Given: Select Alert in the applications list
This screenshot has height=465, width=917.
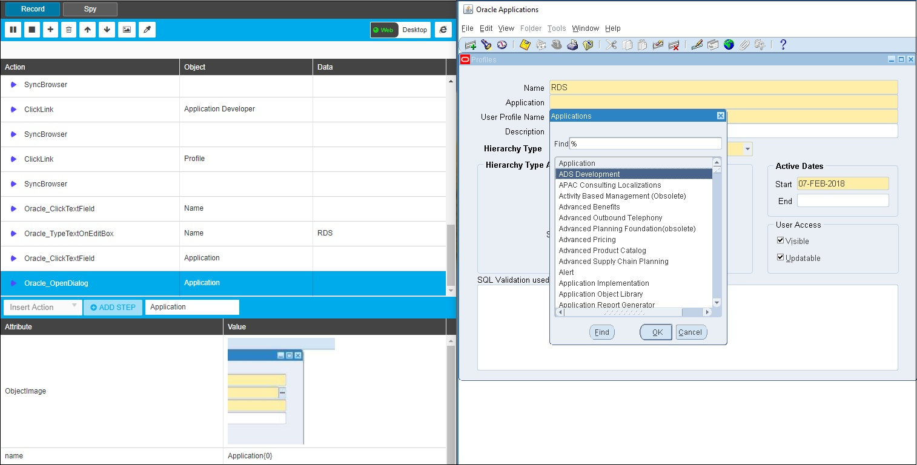Looking at the screenshot, I should pyautogui.click(x=634, y=272).
